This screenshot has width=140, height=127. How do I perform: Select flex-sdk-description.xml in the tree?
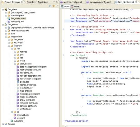click(30, 76)
